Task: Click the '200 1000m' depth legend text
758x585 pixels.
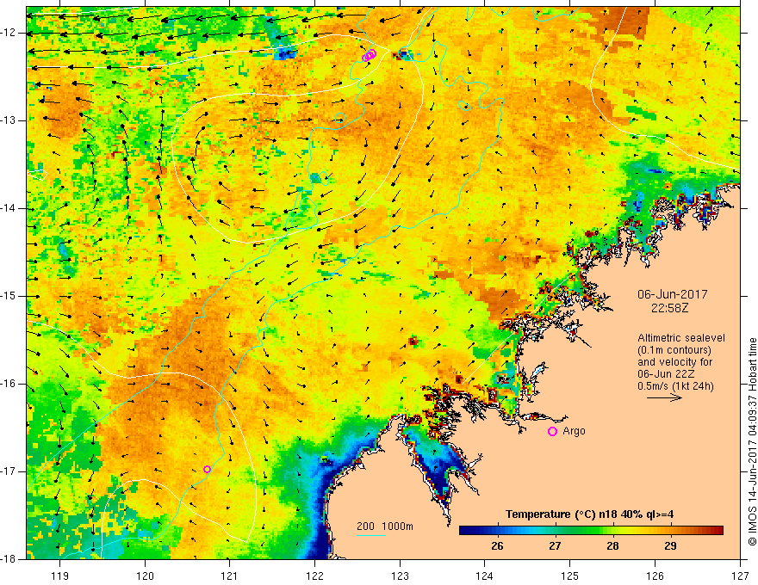Action: coord(385,526)
